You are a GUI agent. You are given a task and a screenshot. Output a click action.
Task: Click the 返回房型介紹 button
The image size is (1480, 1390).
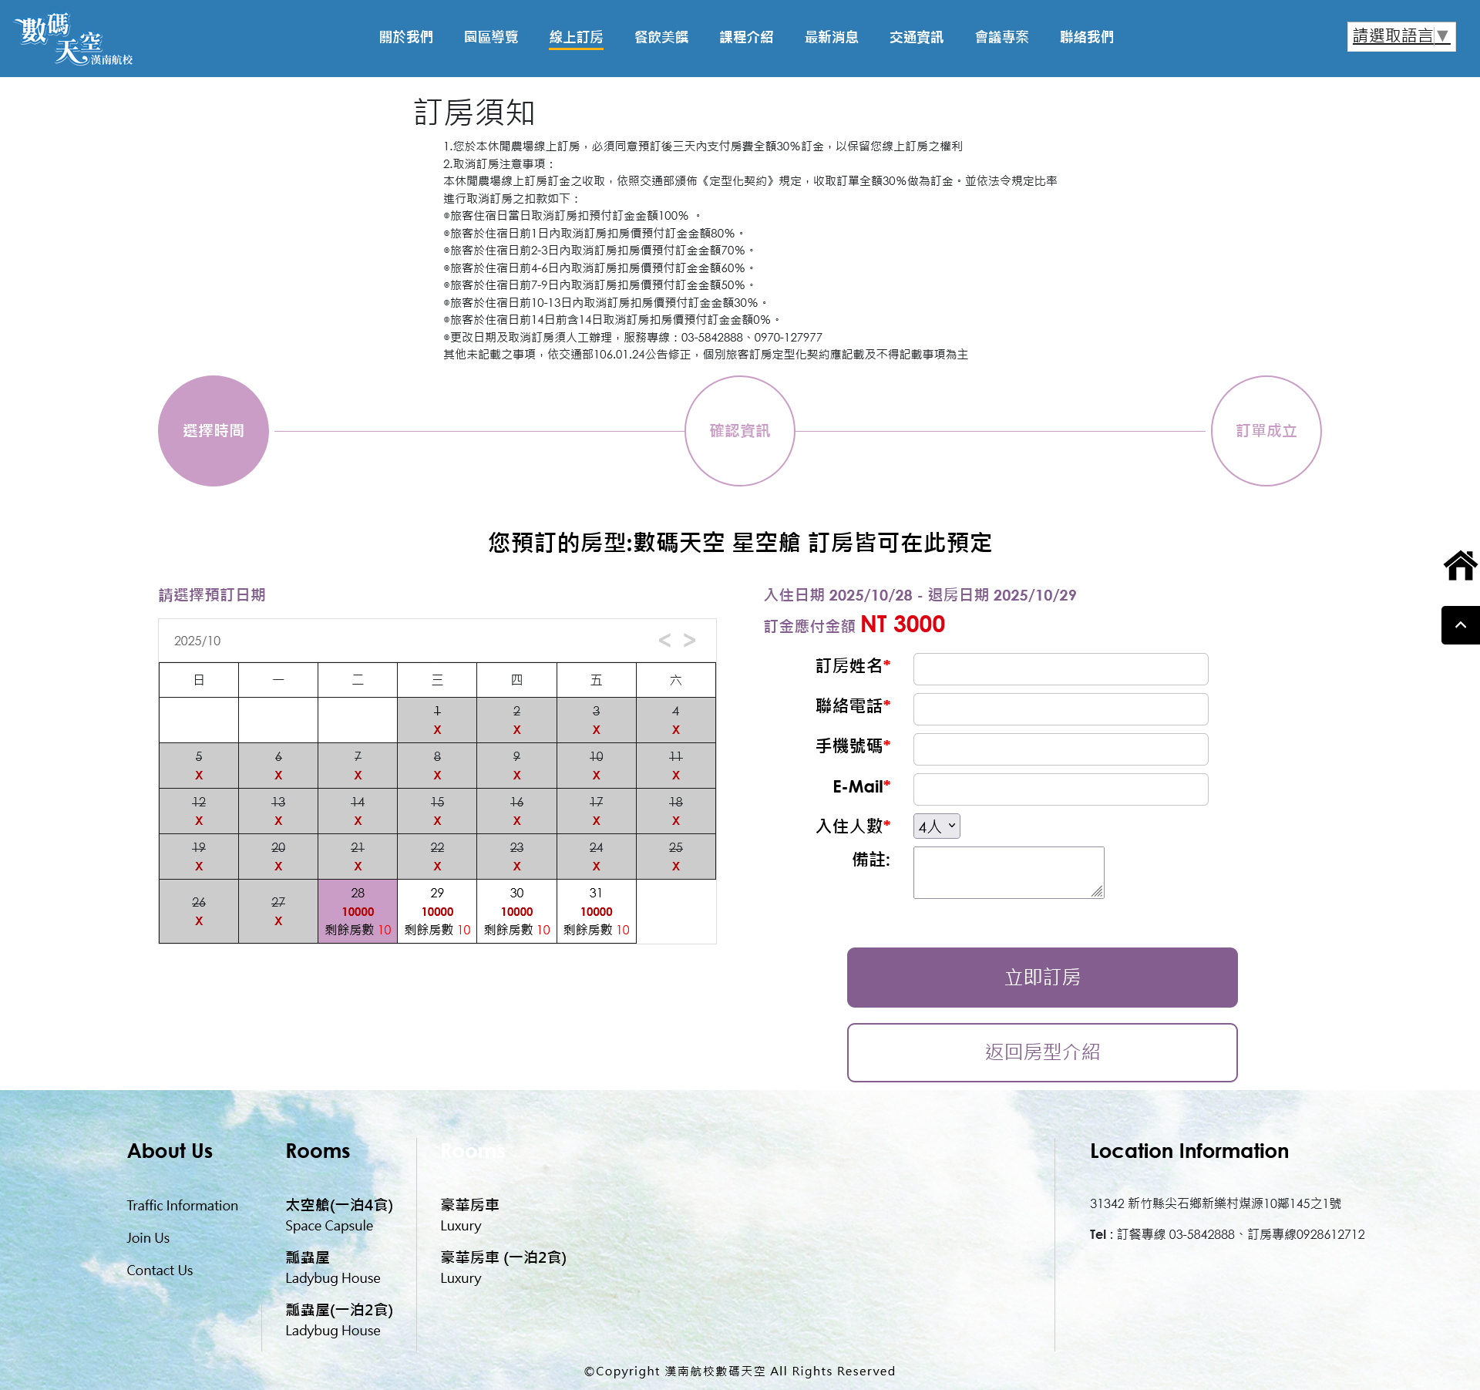coord(1042,1052)
